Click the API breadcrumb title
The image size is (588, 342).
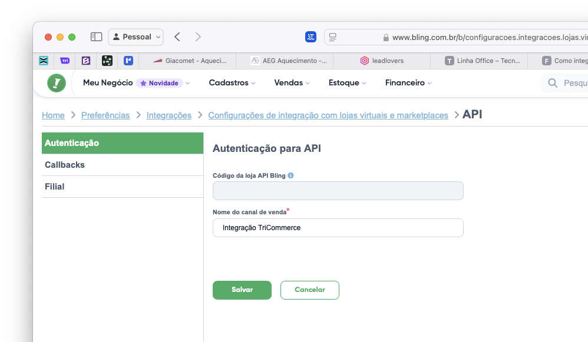point(472,114)
